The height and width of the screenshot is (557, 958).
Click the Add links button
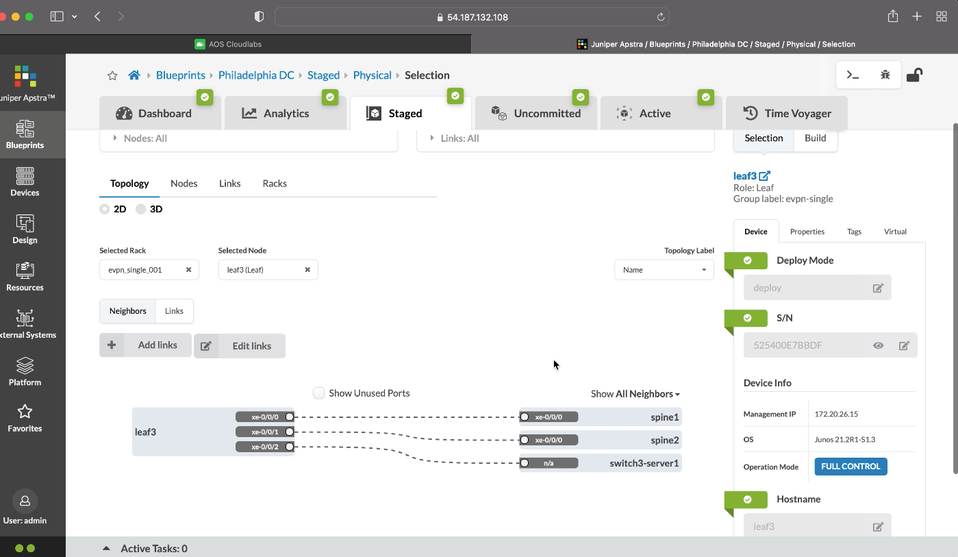[x=145, y=345]
